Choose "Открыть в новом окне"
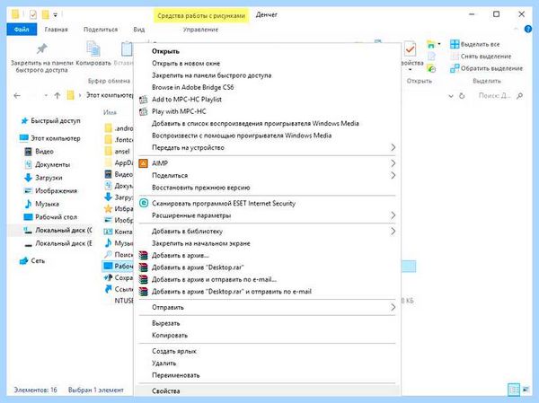The height and width of the screenshot is (403, 539). (x=267, y=63)
